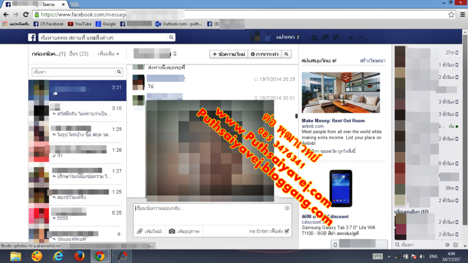
Task: Open friend requests icon in header
Action: pos(314,37)
